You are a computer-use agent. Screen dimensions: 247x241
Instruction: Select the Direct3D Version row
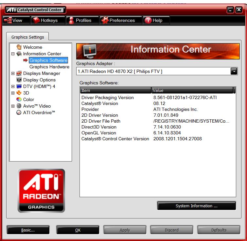(158, 127)
